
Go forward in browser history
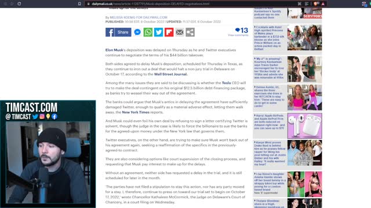tap(12, 4)
